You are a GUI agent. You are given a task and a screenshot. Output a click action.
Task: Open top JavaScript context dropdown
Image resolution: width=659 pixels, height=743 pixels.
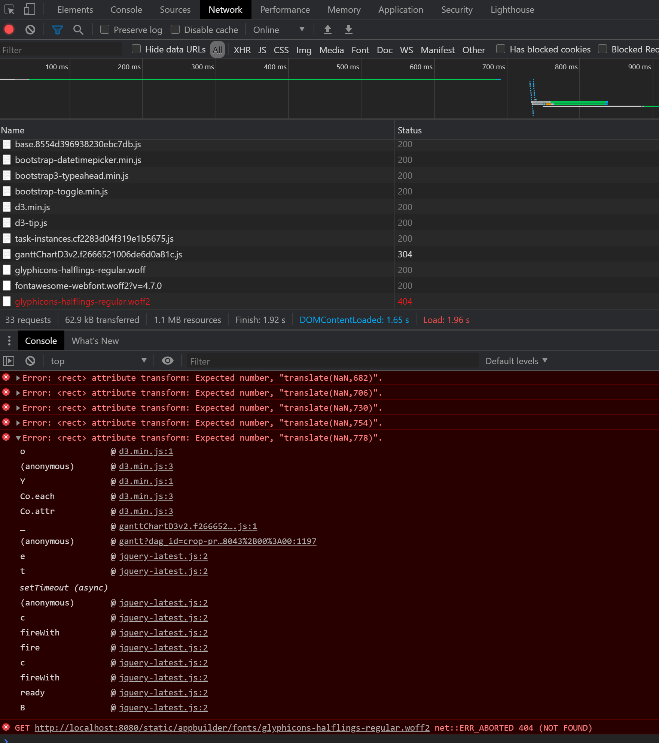(98, 361)
